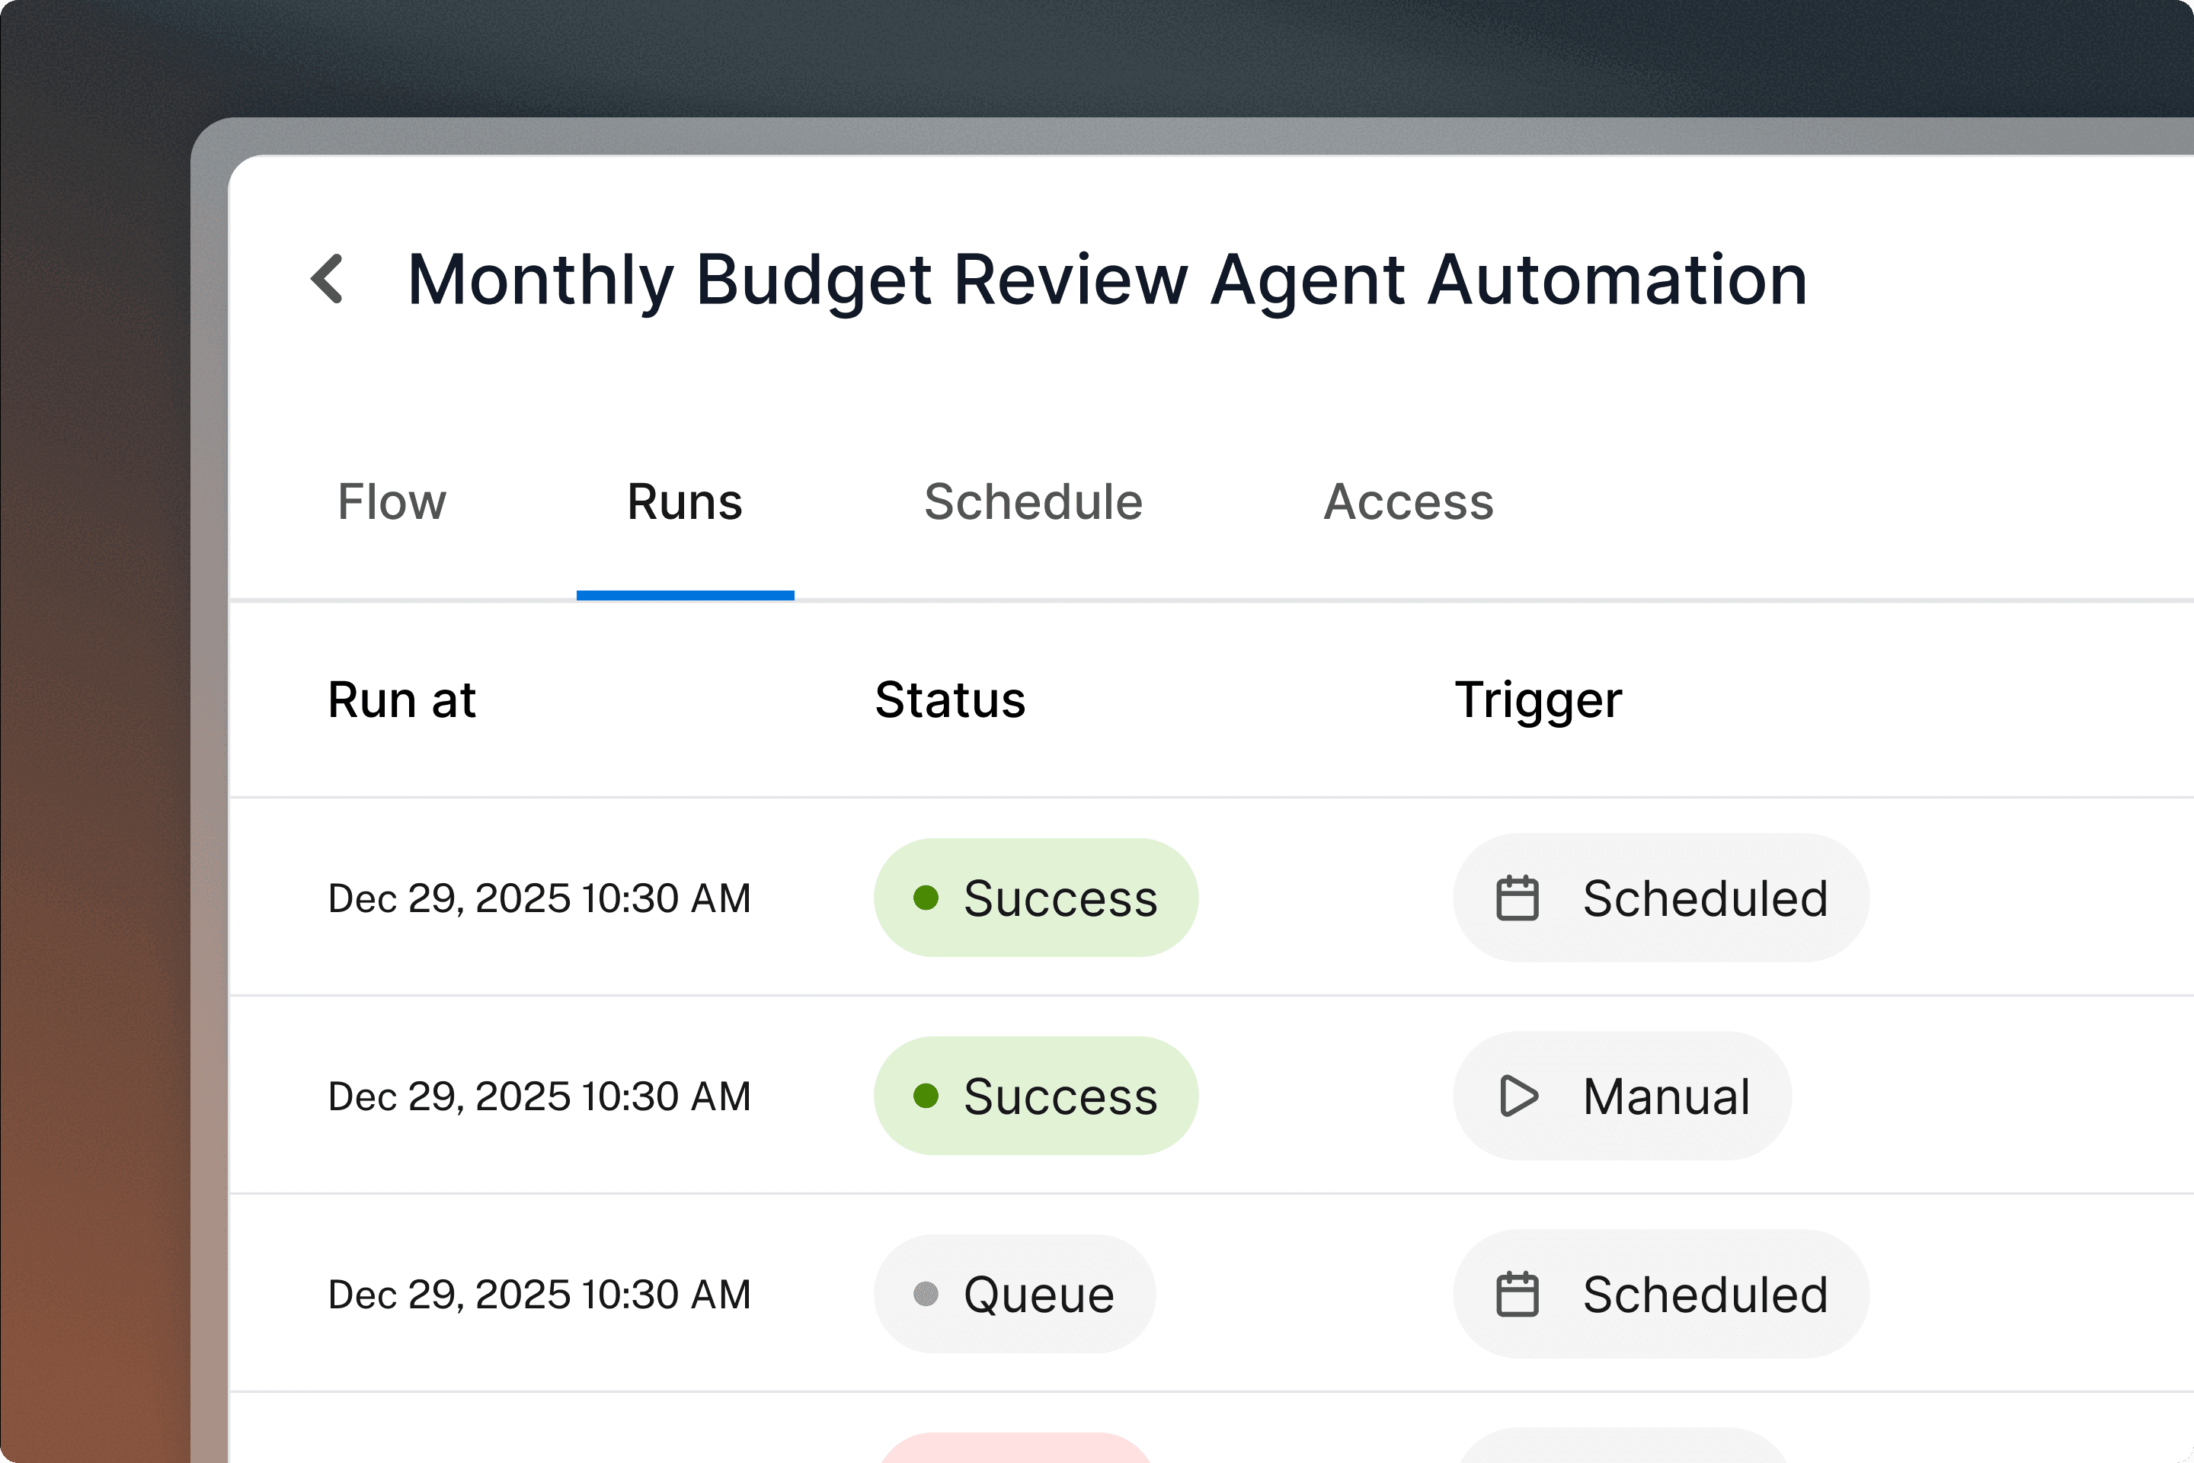
Task: Click the Scheduled label in the Queue row
Action: [1705, 1294]
